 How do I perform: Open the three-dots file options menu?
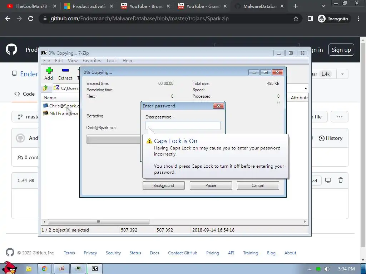pyautogui.click(x=340, y=117)
